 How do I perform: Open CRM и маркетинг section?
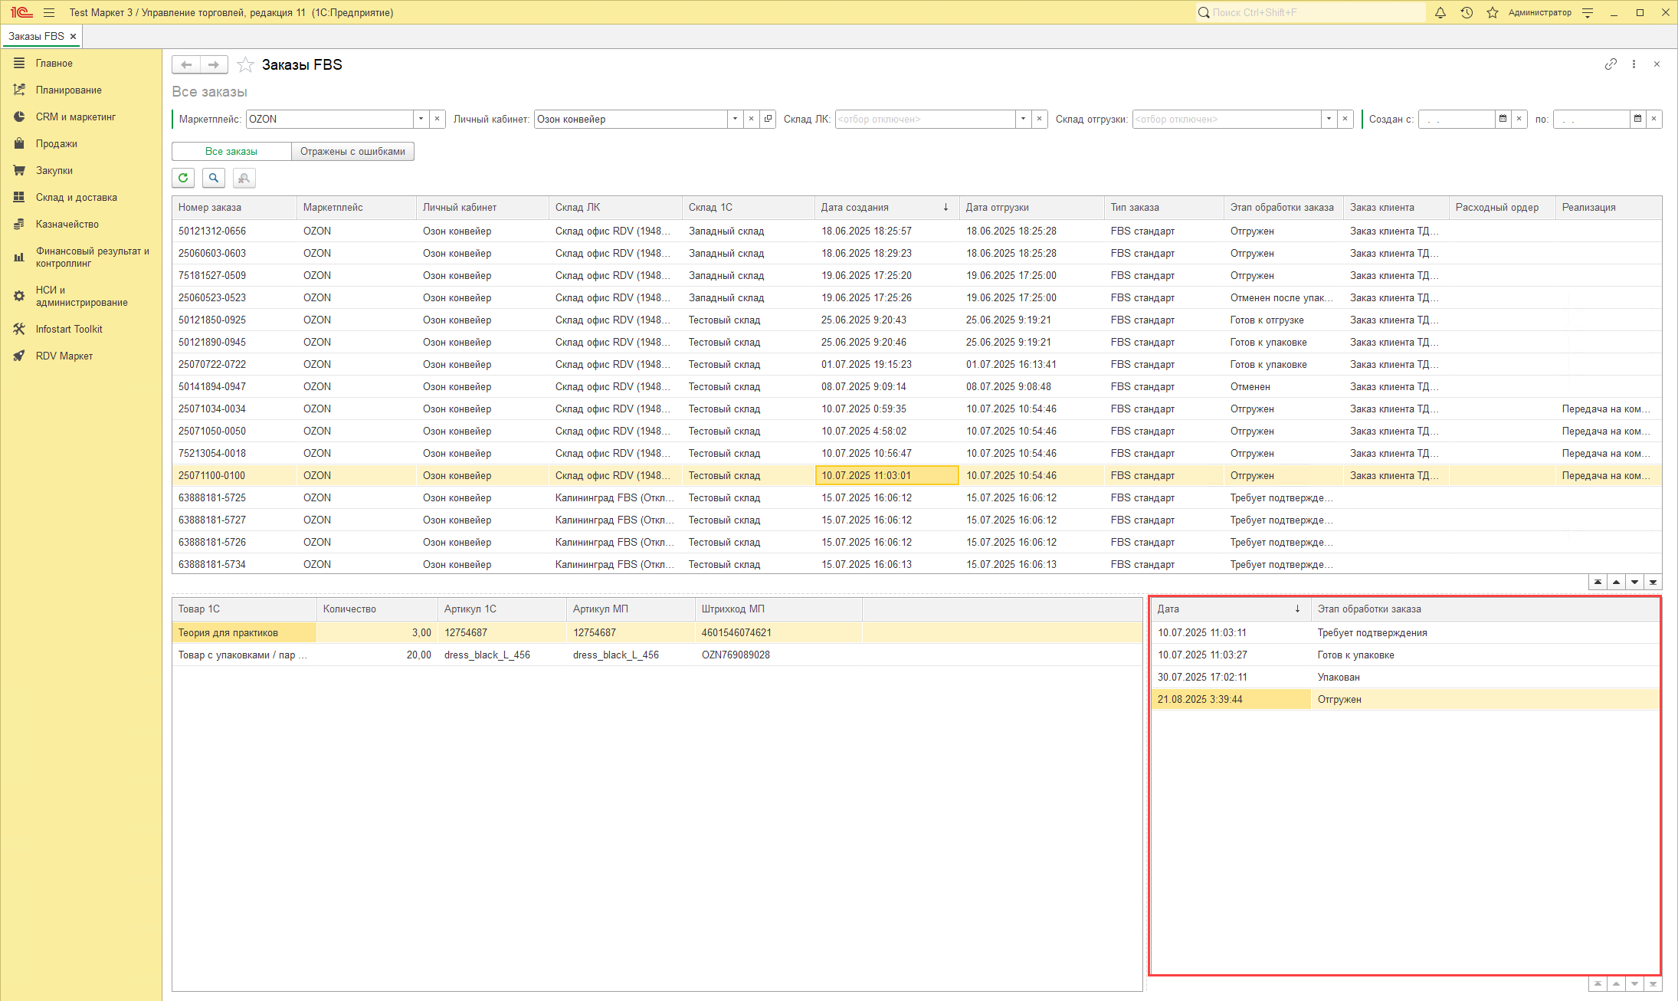[81, 117]
